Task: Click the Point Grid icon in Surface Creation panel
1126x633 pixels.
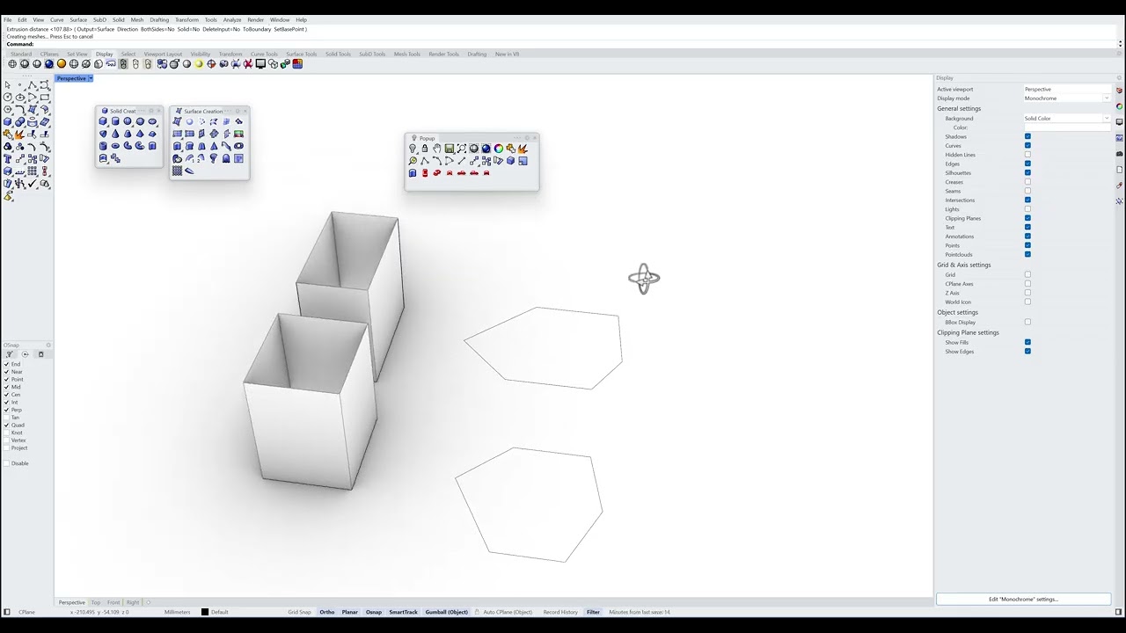Action: pyautogui.click(x=177, y=171)
